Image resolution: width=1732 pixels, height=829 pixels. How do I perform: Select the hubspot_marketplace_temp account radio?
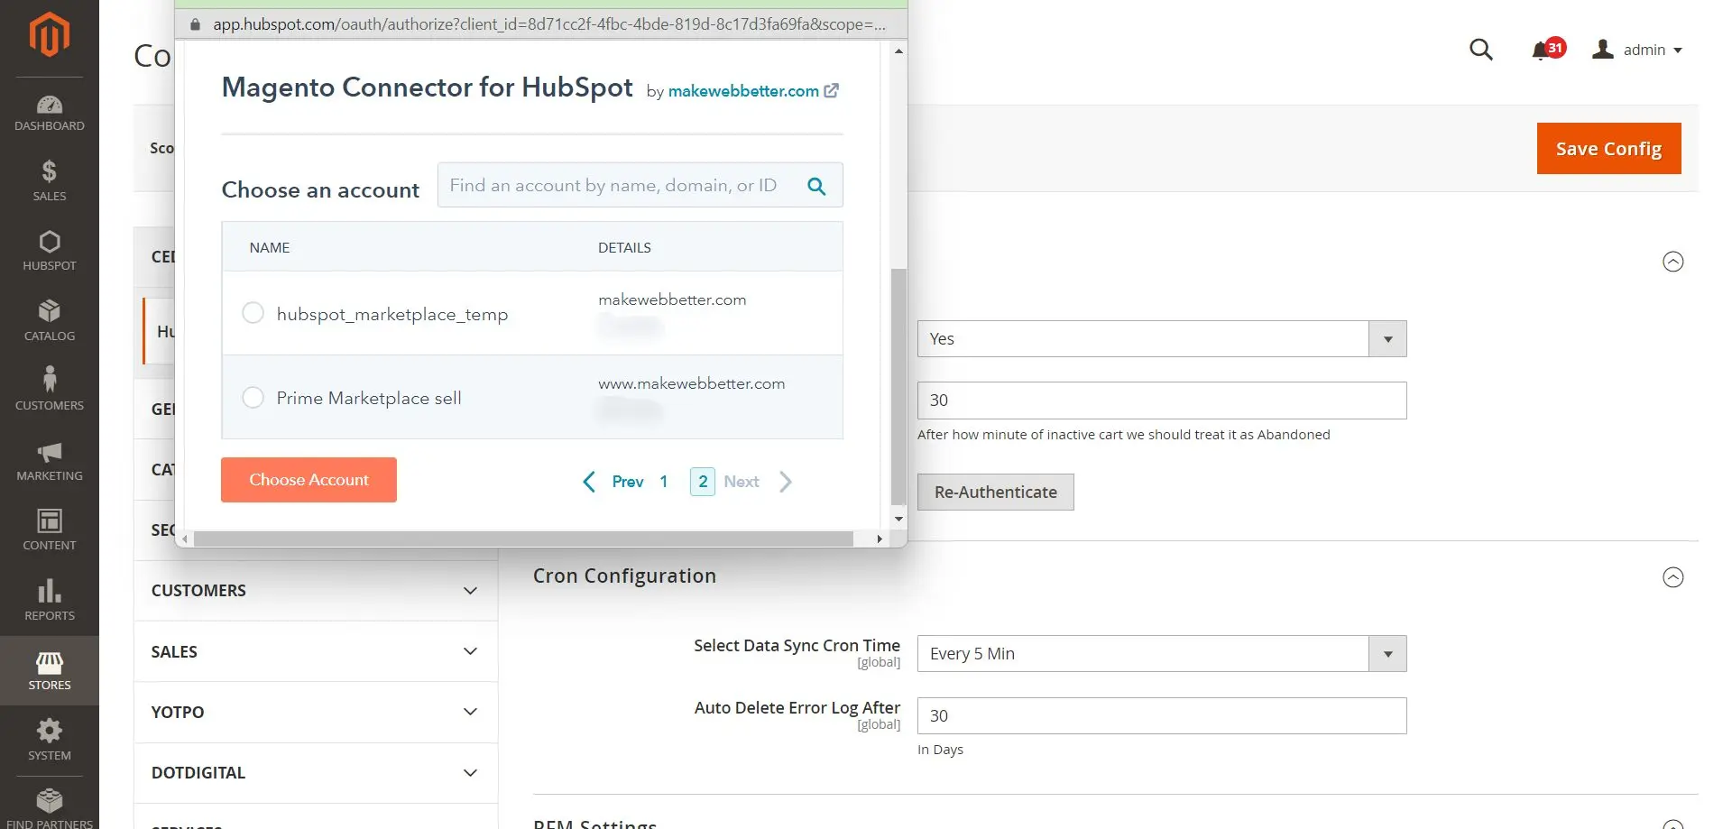[x=253, y=313]
